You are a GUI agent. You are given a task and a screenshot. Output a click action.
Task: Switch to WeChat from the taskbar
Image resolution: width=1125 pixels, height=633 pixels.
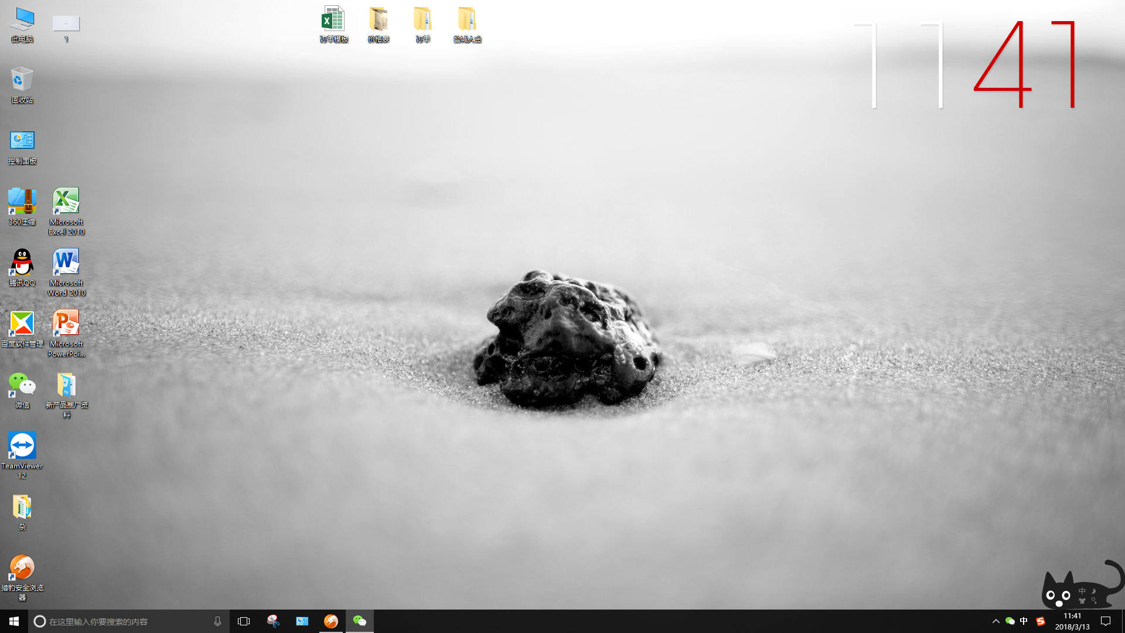[359, 621]
